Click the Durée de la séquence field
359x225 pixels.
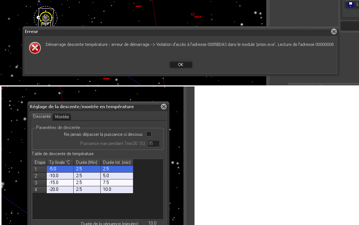152,223
